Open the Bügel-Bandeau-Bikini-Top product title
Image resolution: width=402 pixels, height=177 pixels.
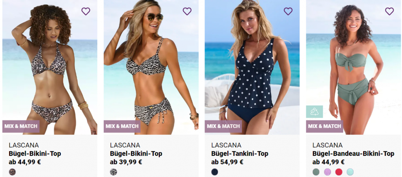[x=353, y=154]
